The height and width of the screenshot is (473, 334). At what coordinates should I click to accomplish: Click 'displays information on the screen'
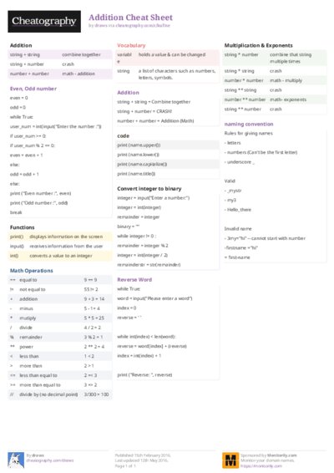tap(66, 237)
